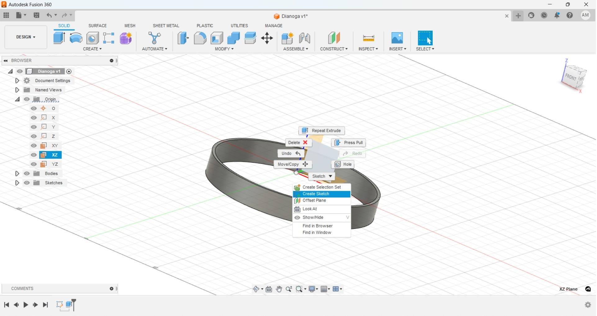Switch to the SHEET METAL tab
The image size is (597, 316).
click(x=166, y=26)
